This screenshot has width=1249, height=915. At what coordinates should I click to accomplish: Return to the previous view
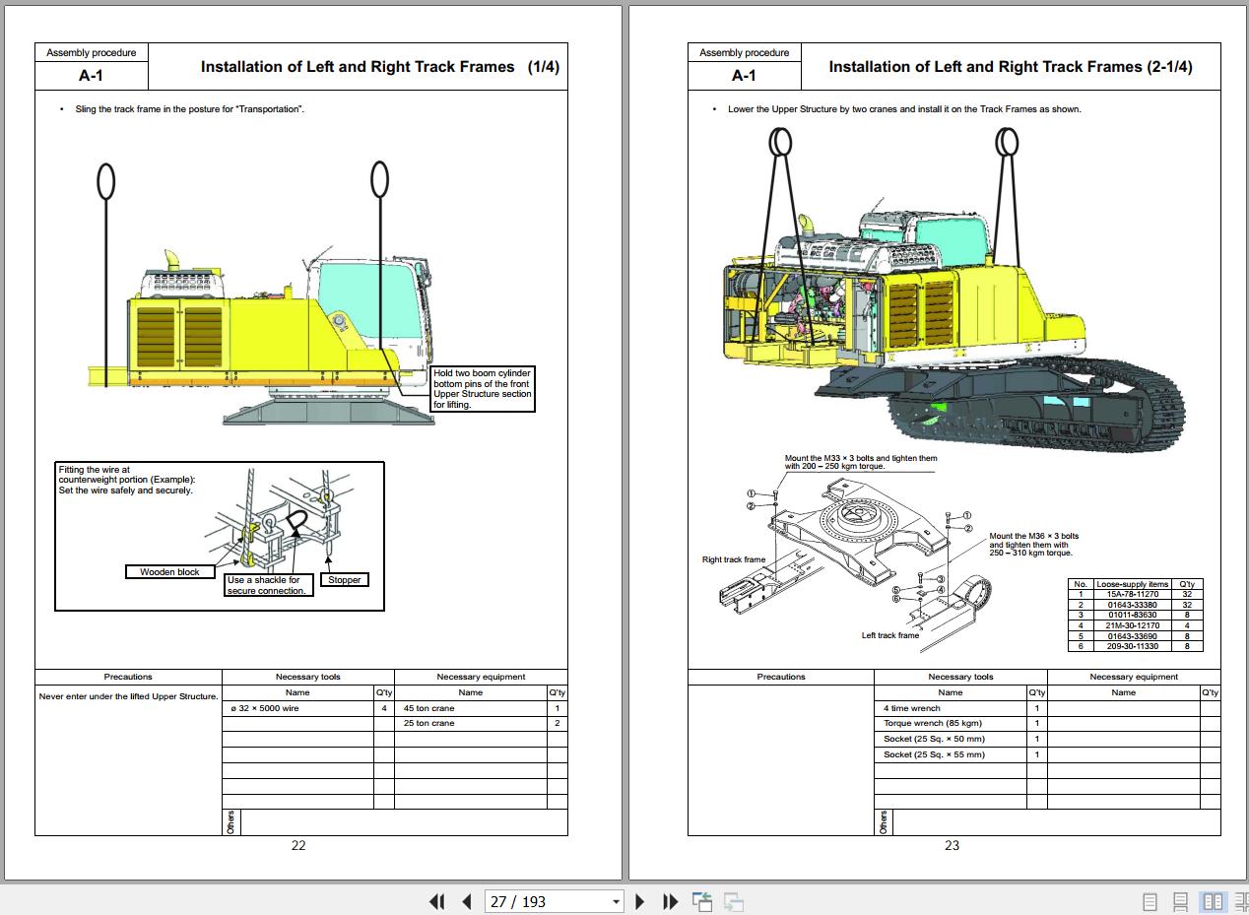click(702, 901)
